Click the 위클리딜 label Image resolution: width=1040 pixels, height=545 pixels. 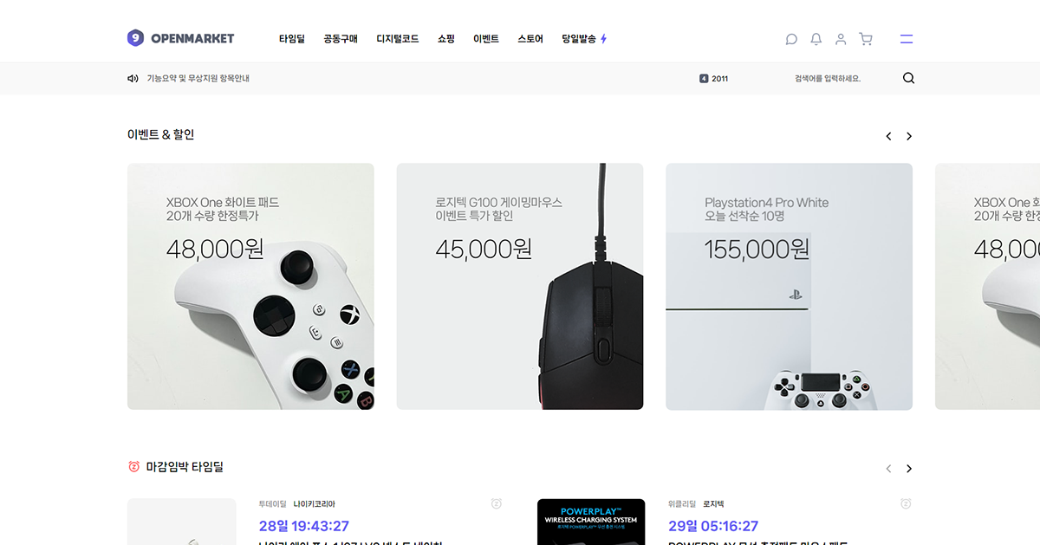(x=682, y=503)
